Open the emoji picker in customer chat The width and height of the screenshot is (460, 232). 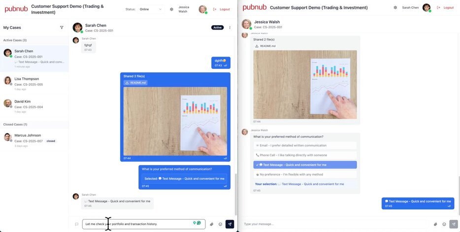click(x=444, y=224)
